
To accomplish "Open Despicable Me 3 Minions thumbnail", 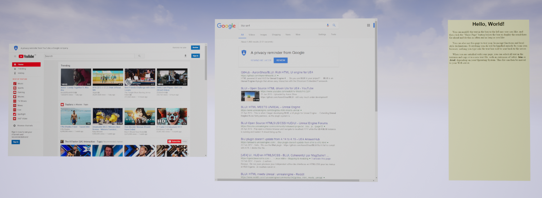I will pyautogui.click(x=108, y=116).
